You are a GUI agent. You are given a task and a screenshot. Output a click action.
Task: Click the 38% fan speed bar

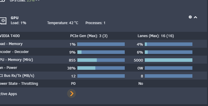point(101,68)
